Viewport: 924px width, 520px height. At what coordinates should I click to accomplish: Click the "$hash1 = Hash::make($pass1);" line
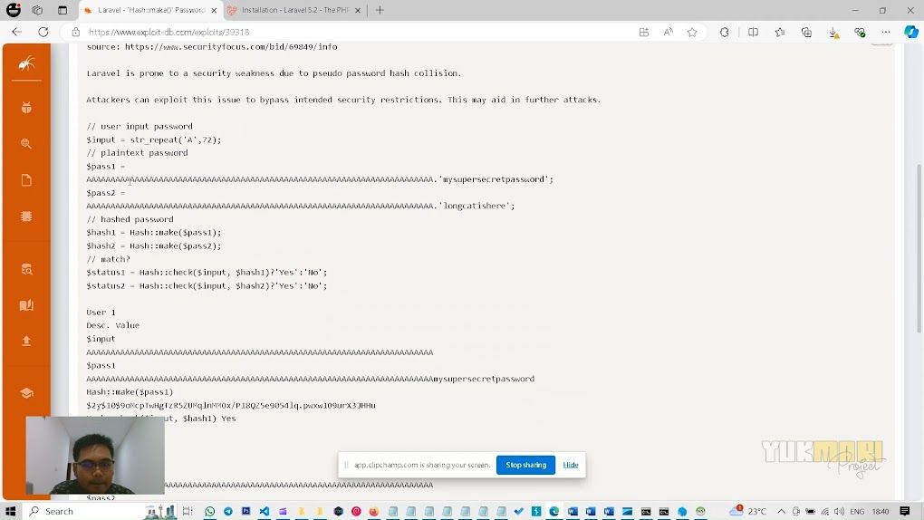tap(154, 232)
